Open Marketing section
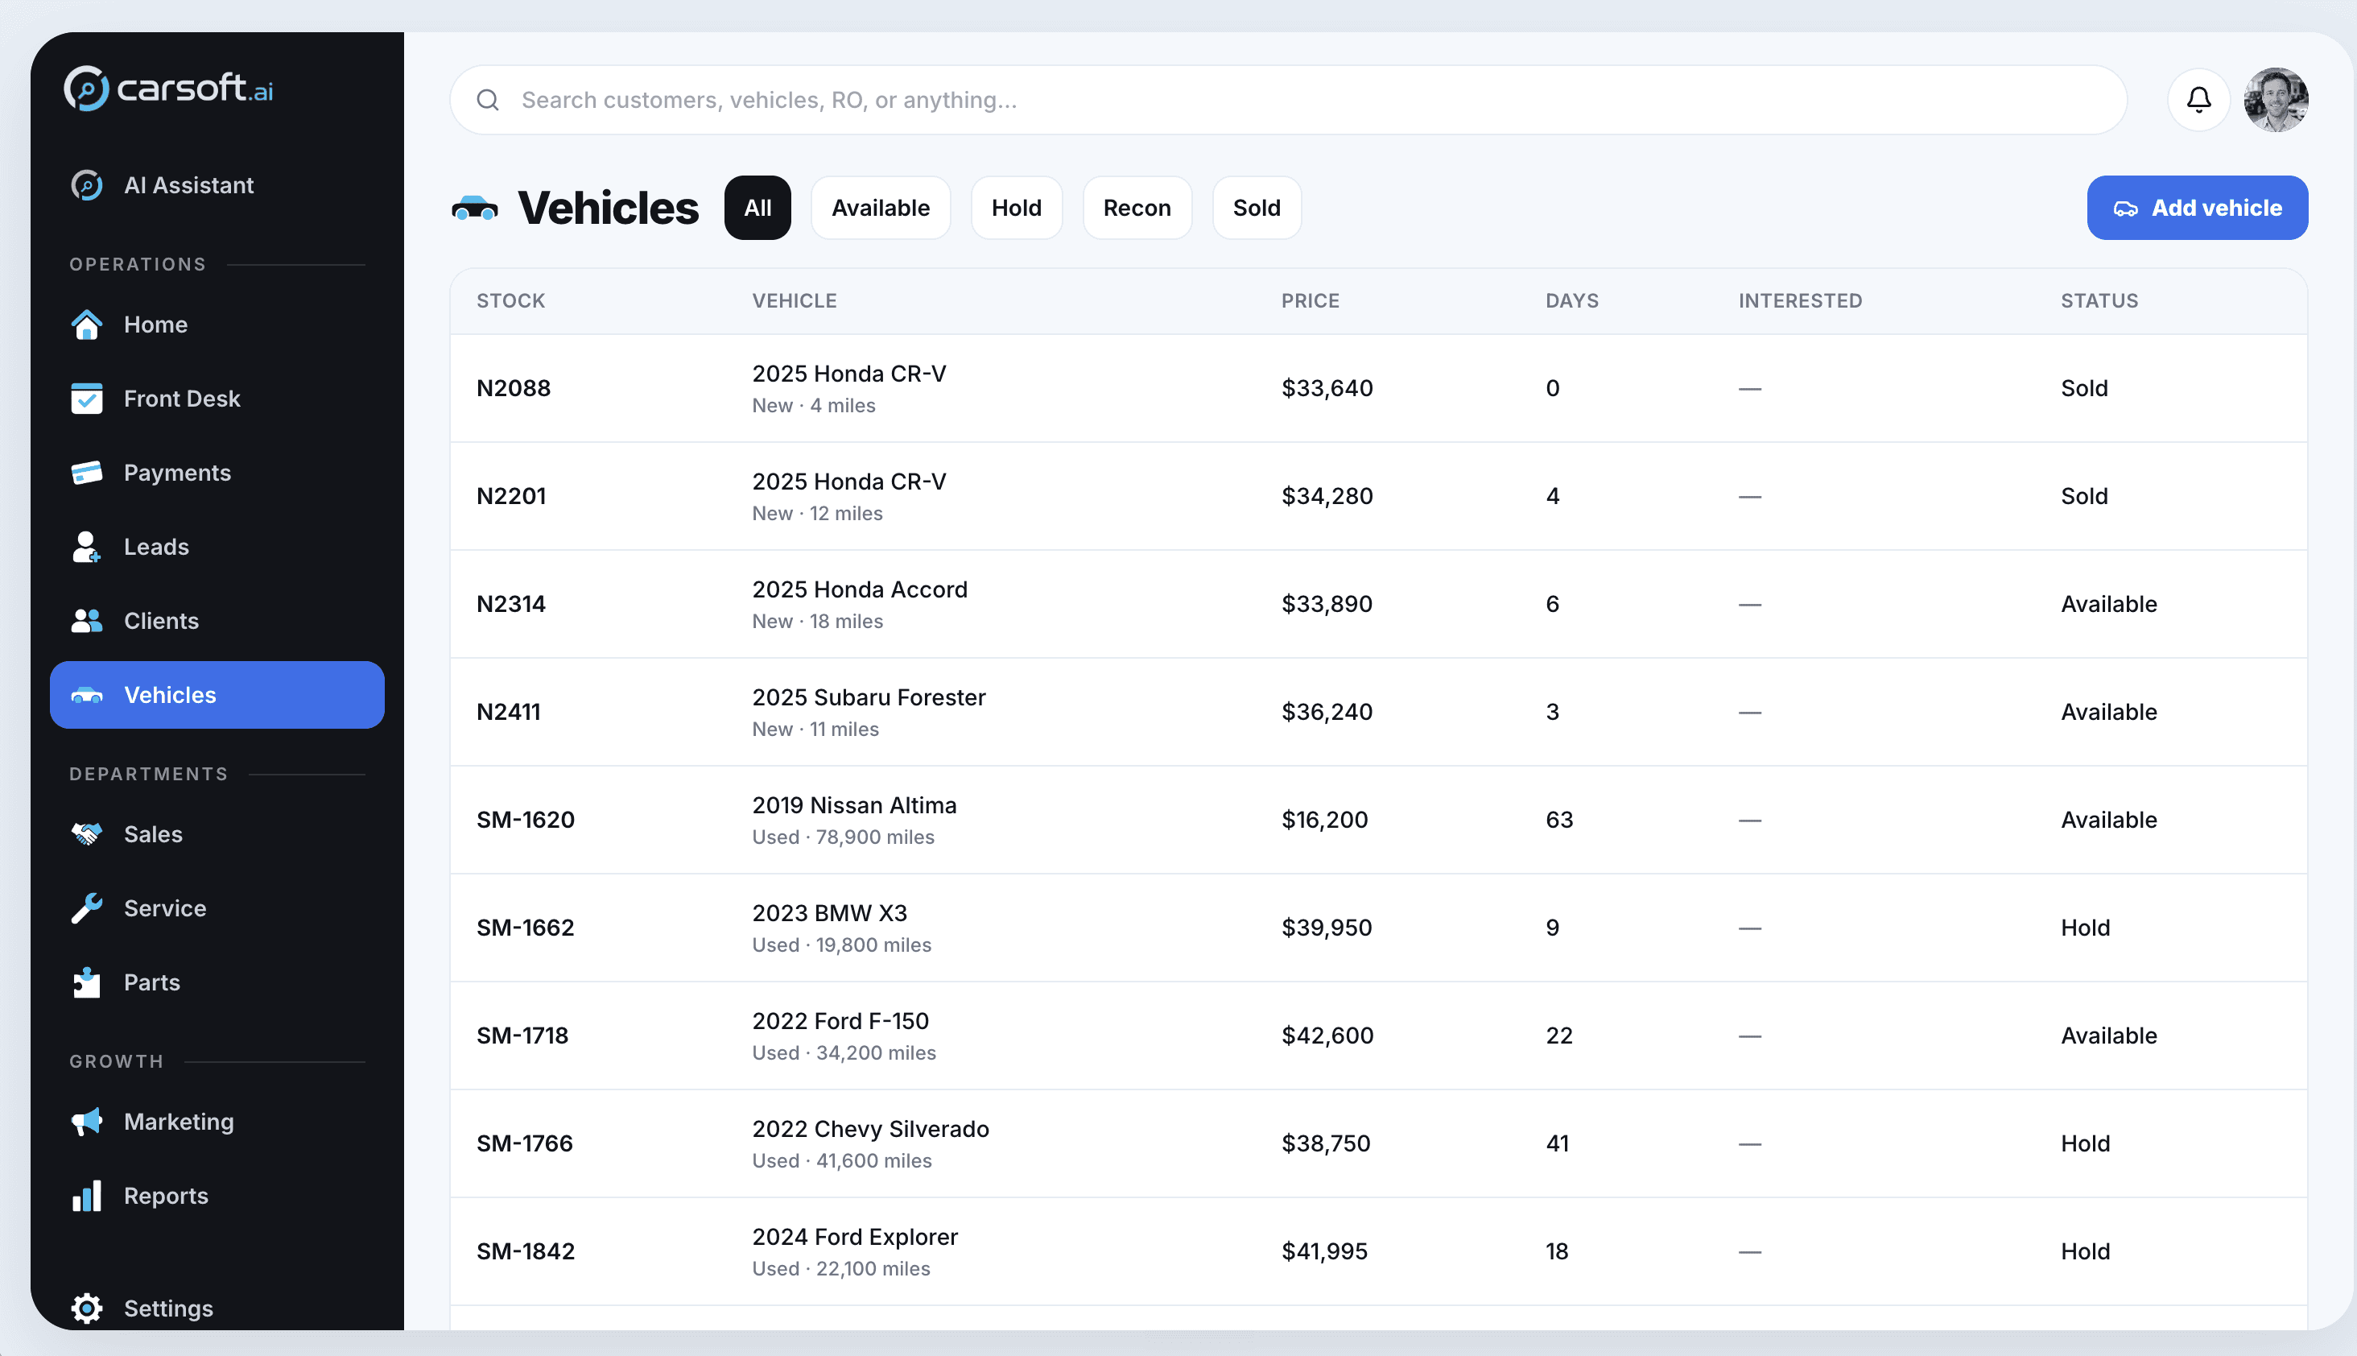 [x=217, y=1122]
